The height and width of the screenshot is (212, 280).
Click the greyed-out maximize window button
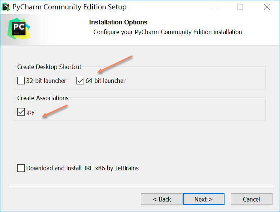[x=240, y=7]
